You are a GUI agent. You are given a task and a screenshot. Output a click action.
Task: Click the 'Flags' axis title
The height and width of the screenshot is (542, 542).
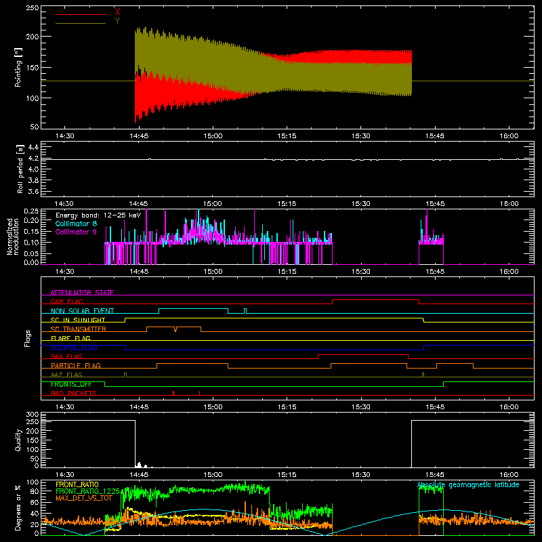tap(27, 338)
